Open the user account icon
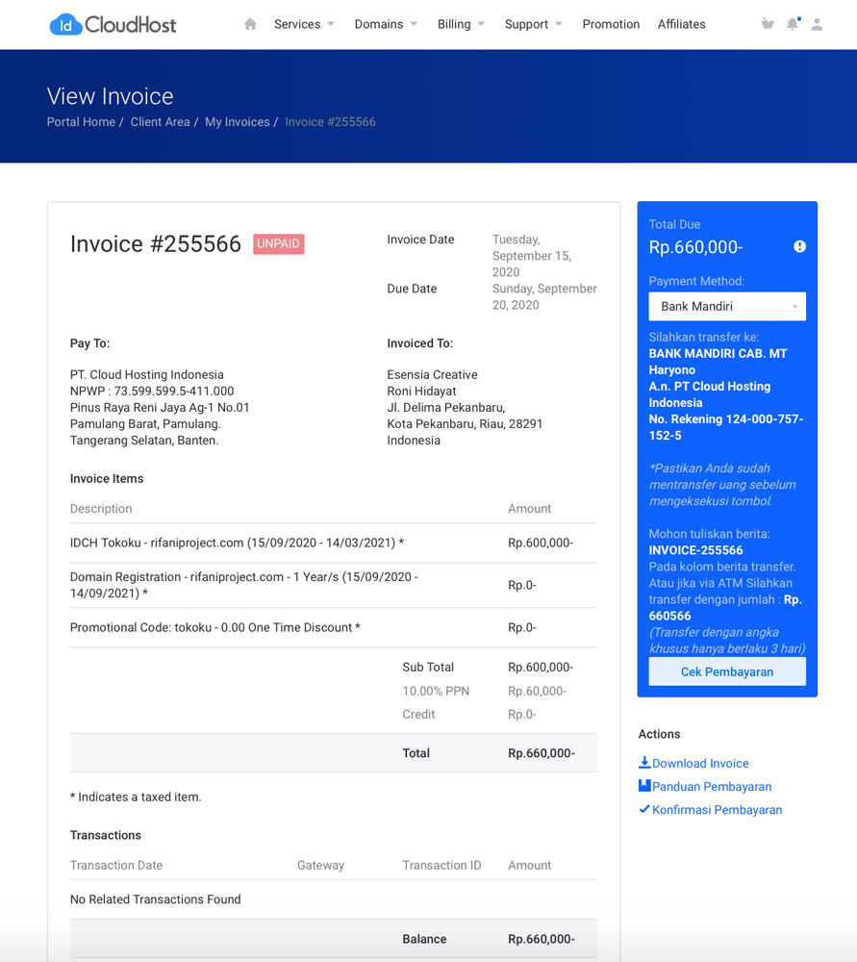The image size is (857, 962). [x=817, y=23]
